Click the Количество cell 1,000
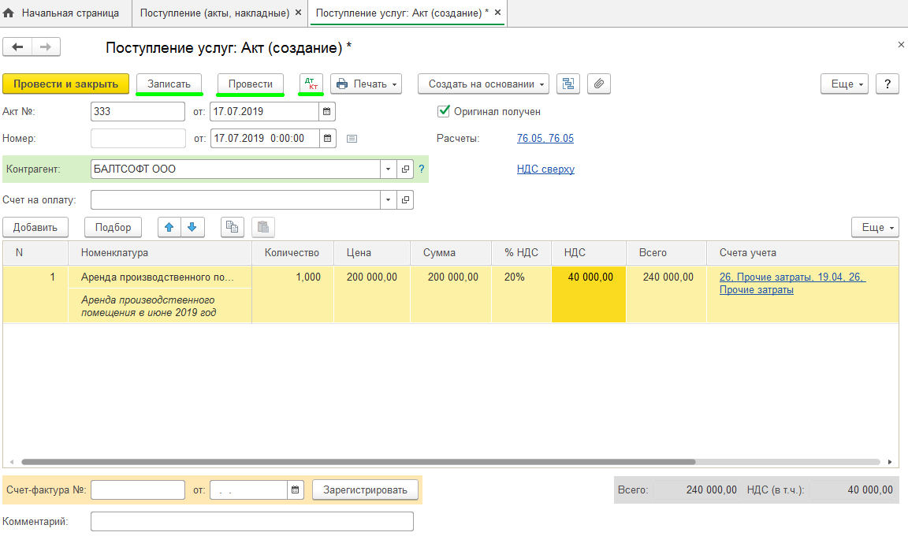The image size is (908, 536). 292,294
